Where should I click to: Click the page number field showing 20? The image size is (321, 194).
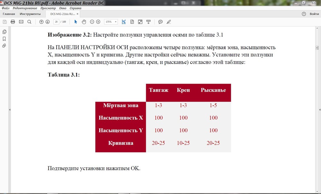pyautogui.click(x=56, y=22)
